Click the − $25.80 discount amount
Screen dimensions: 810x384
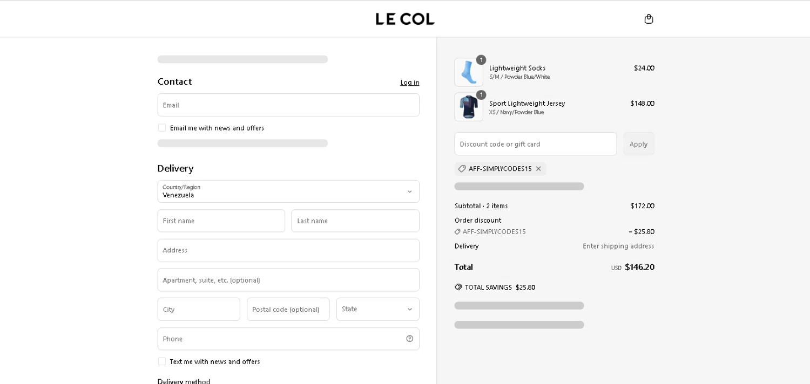pos(642,231)
